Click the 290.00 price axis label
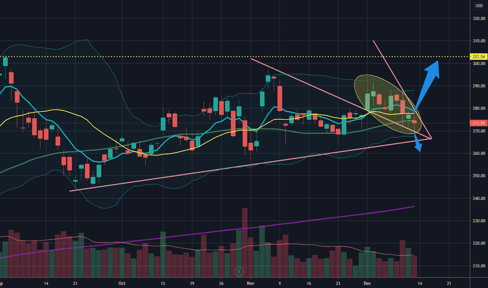 pyautogui.click(x=479, y=86)
